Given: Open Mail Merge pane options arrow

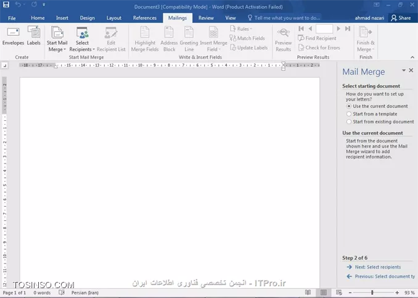Looking at the screenshot, I should click(404, 70).
